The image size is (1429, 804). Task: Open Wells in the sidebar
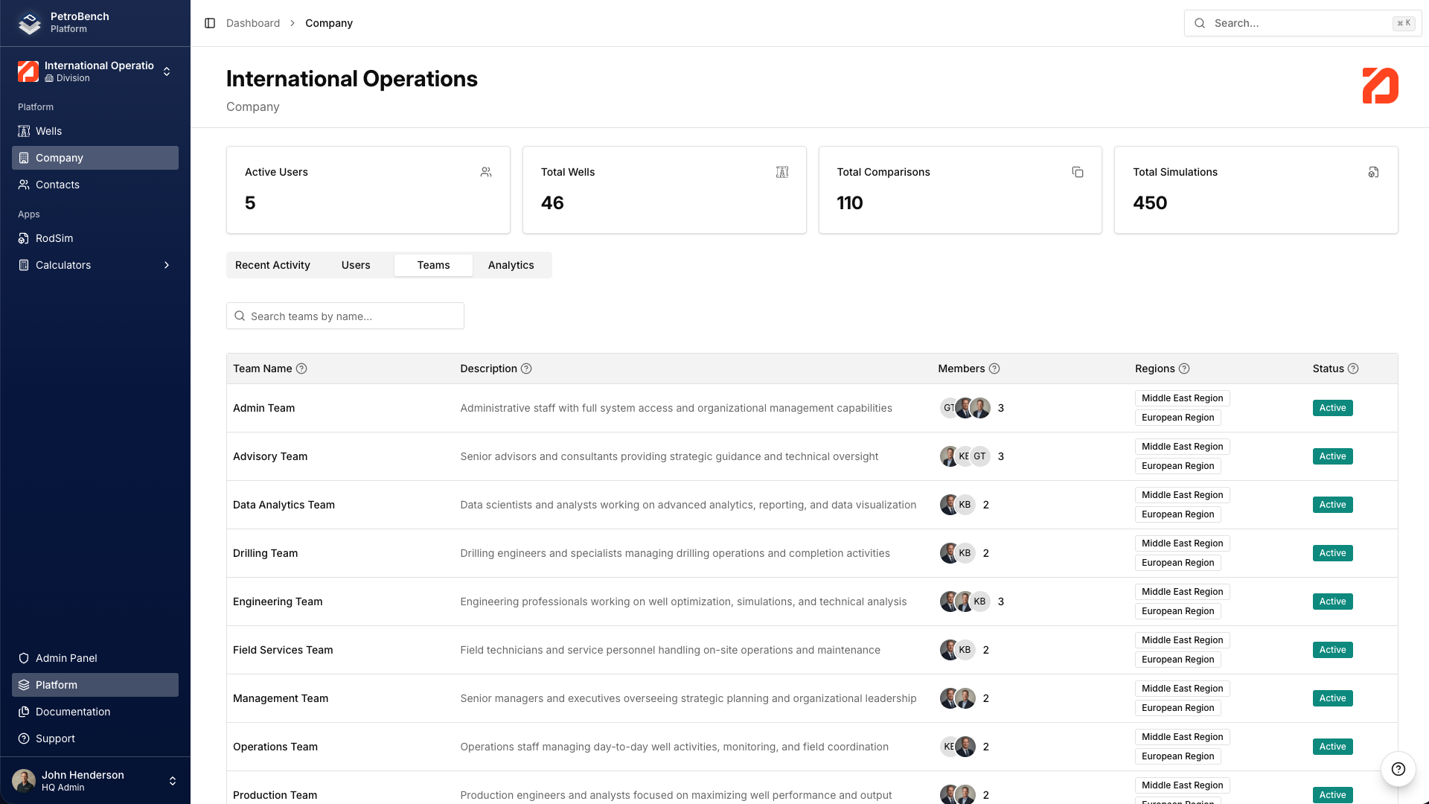point(49,131)
